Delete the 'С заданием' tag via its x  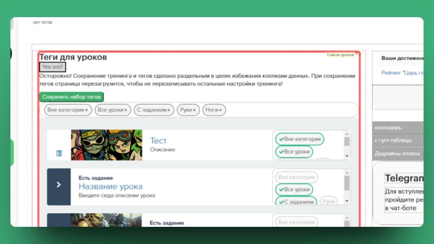tap(169, 110)
